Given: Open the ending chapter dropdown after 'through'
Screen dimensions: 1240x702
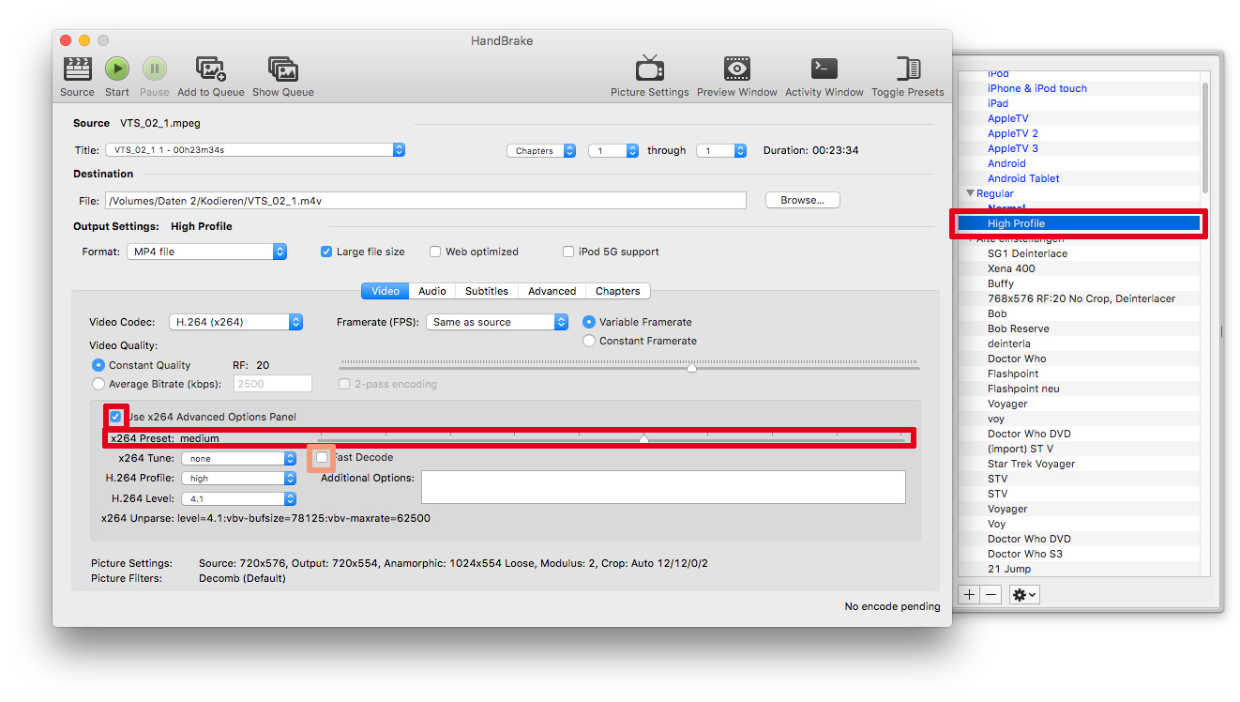Looking at the screenshot, I should [x=721, y=150].
